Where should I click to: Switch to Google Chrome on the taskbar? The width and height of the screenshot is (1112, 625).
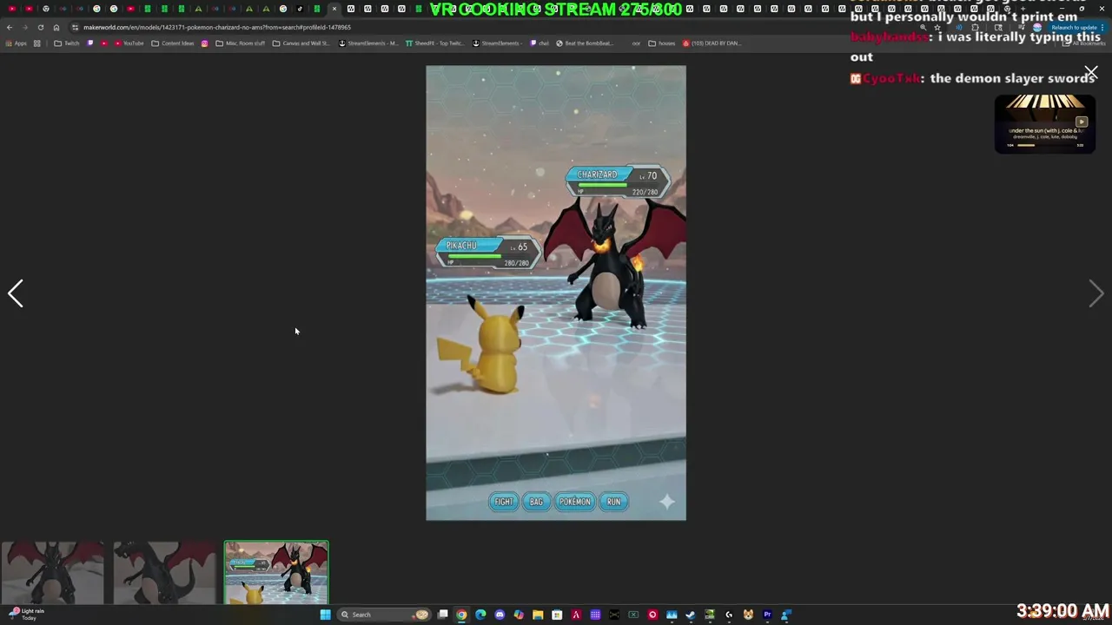(x=461, y=615)
